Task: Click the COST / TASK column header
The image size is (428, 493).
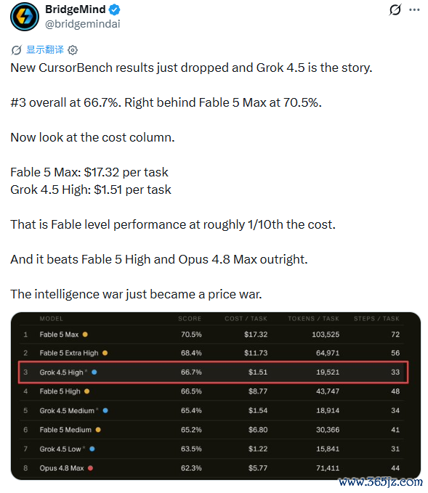Action: [x=246, y=319]
